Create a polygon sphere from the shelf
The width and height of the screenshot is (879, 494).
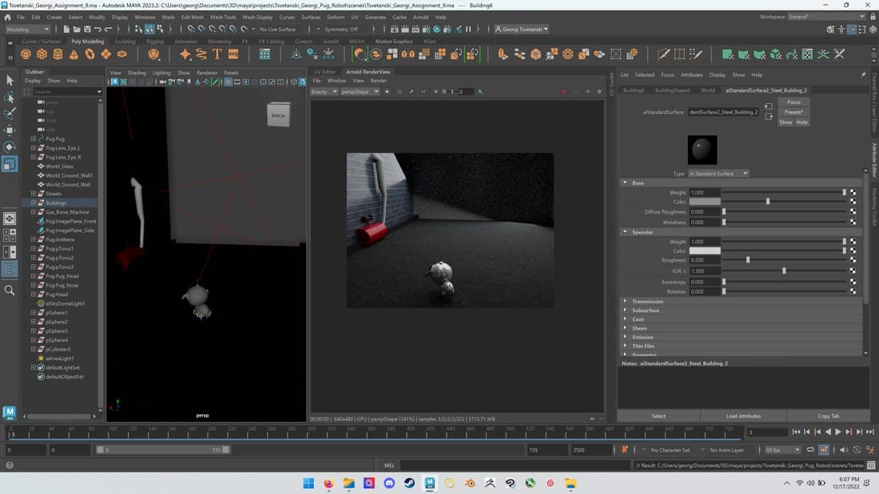pyautogui.click(x=26, y=54)
